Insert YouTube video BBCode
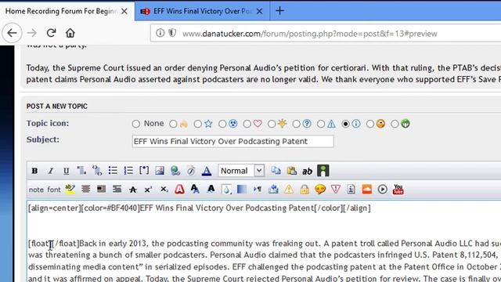This screenshot has height=282, width=501. tap(398, 190)
